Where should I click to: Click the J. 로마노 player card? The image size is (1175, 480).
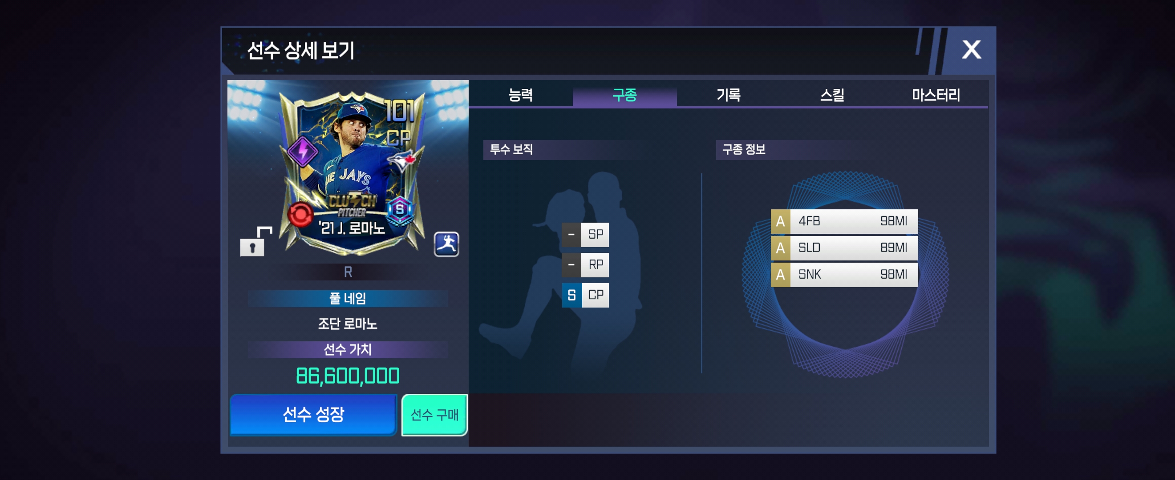coord(352,173)
